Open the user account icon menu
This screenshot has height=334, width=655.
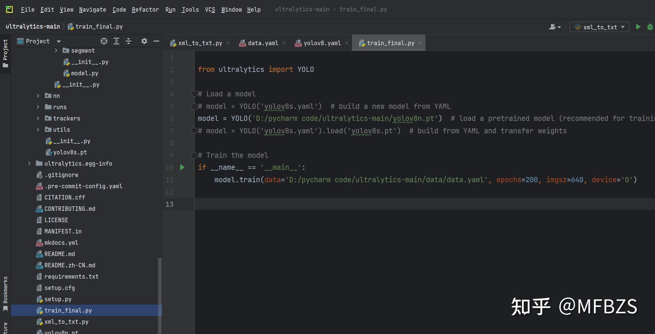pos(555,27)
